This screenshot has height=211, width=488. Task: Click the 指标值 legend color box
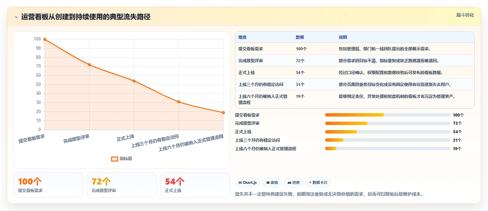tap(115, 159)
